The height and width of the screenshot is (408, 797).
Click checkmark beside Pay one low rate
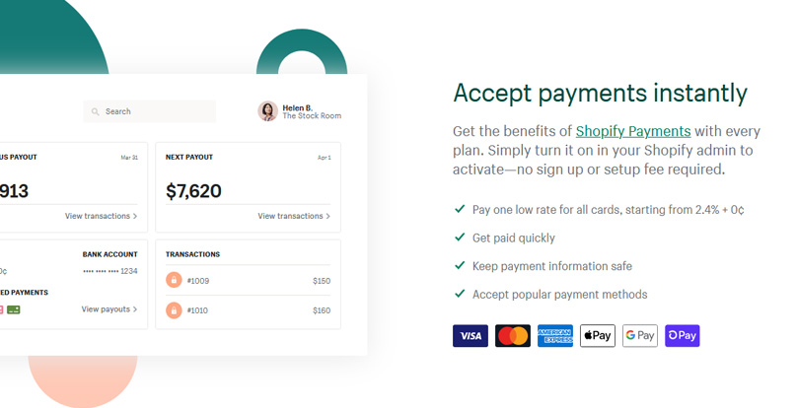[460, 209]
